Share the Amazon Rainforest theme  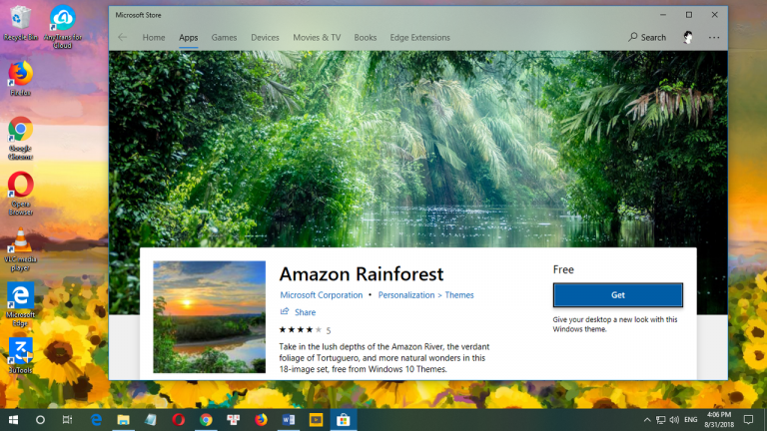pyautogui.click(x=298, y=311)
